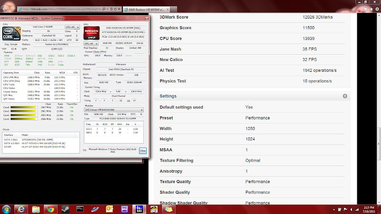The width and height of the screenshot is (381, 214).
Task: Open the Windows Start menu orb
Action: click(6, 209)
